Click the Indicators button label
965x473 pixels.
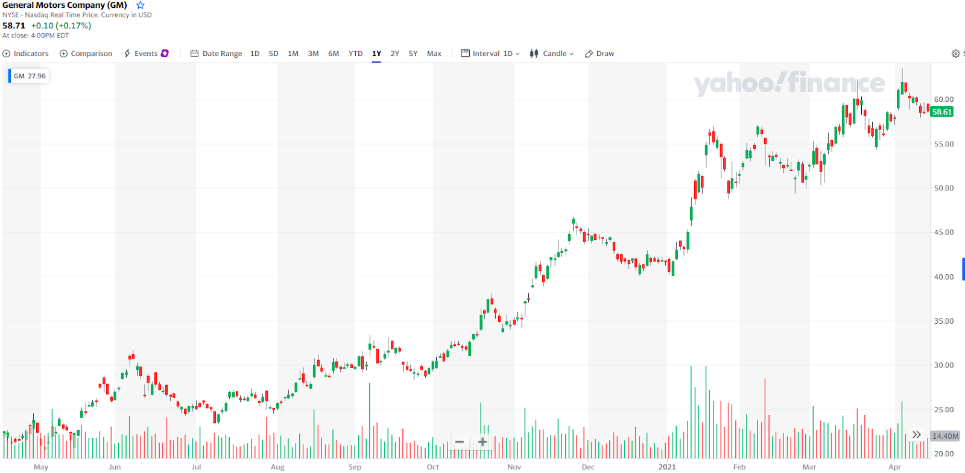point(31,54)
